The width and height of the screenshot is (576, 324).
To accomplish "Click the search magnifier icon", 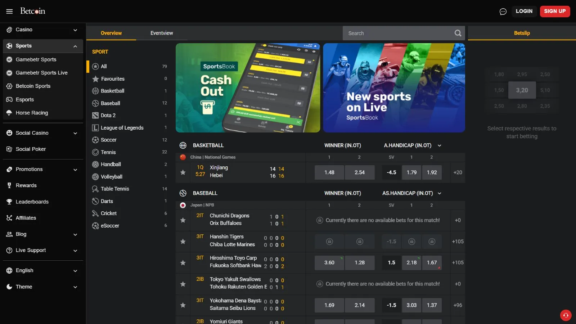I will (x=458, y=33).
